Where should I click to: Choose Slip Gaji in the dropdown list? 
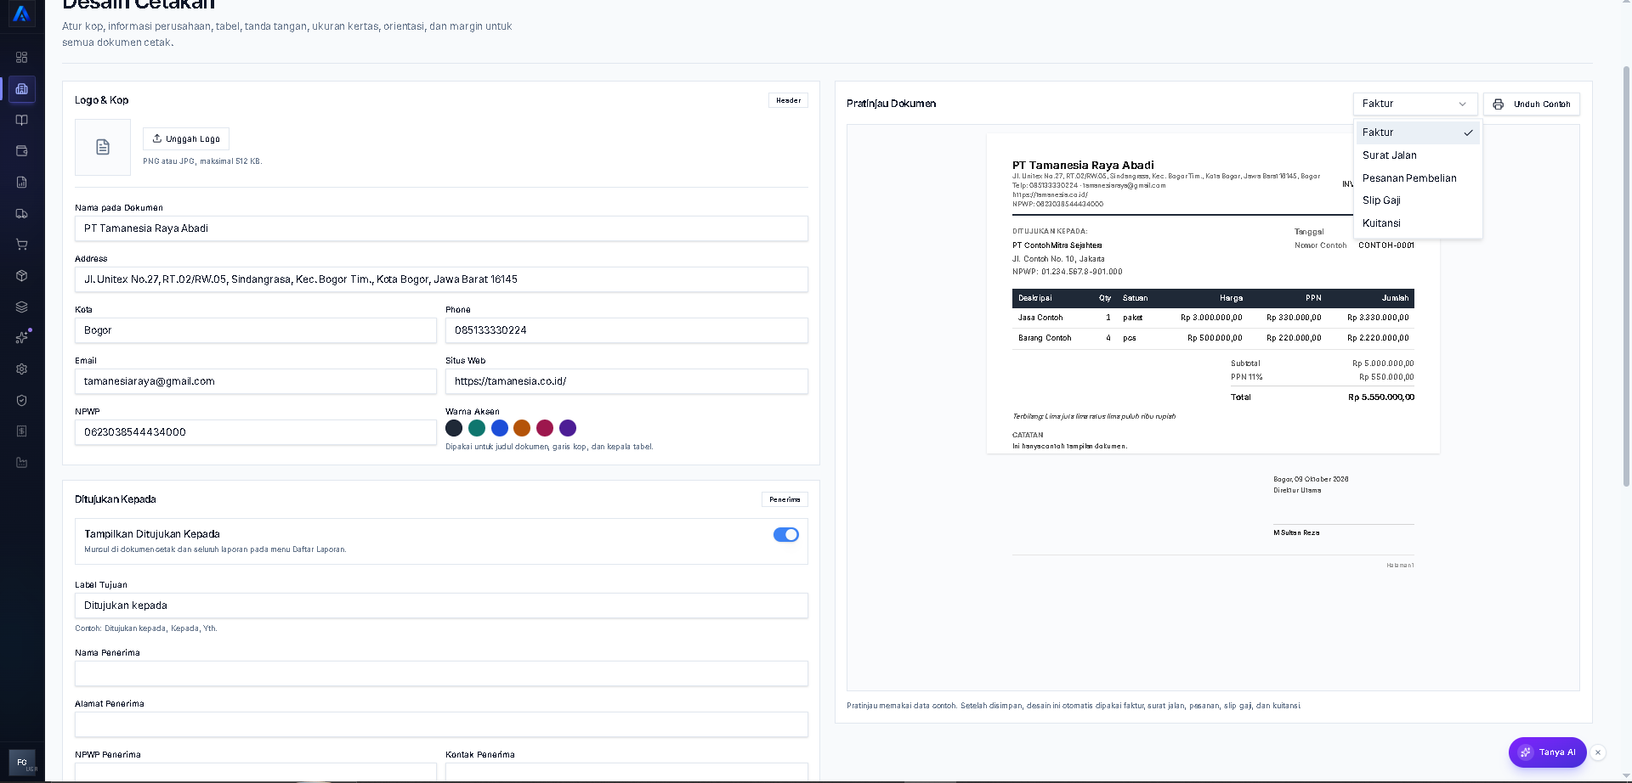pos(1417,200)
